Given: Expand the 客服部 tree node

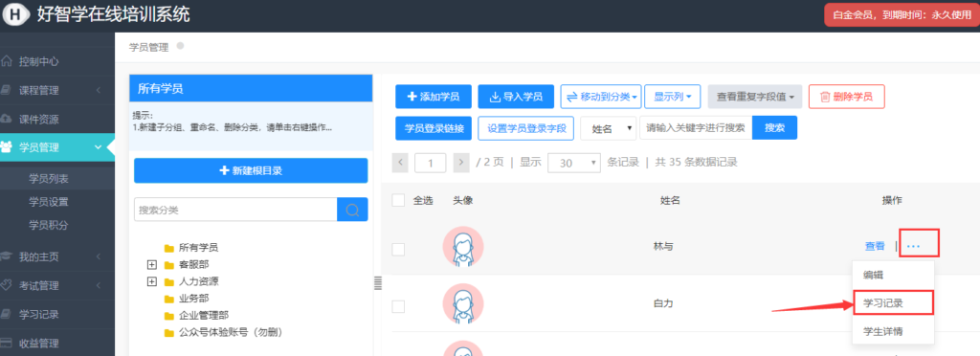Looking at the screenshot, I should click(151, 265).
